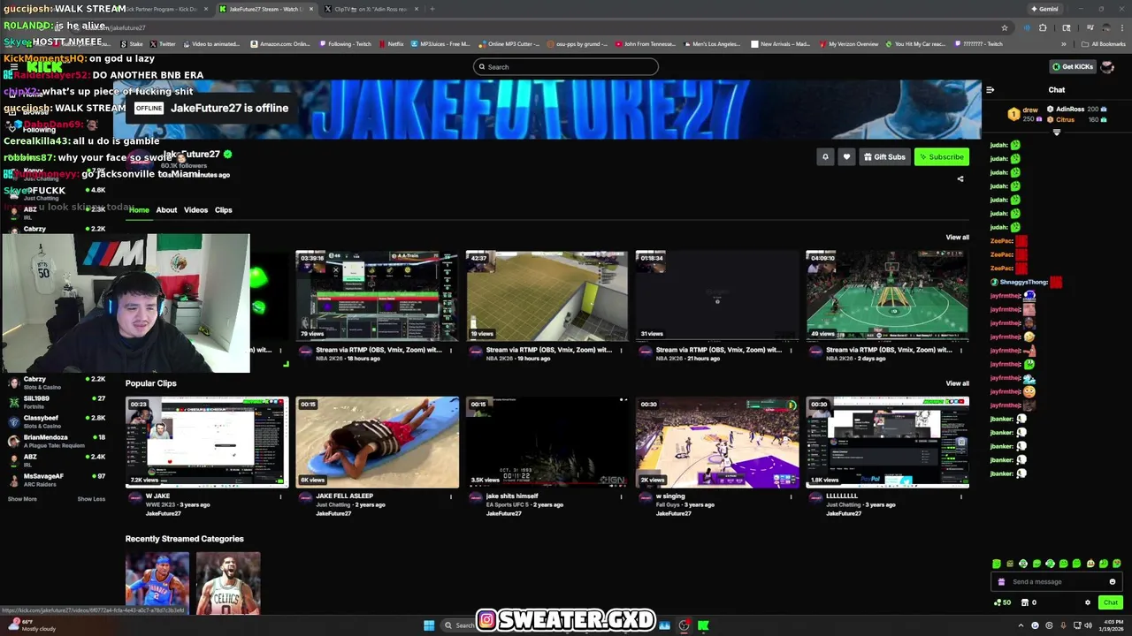Switch to ClipTV on X browser tab
This screenshot has width=1132, height=636.
pyautogui.click(x=371, y=9)
